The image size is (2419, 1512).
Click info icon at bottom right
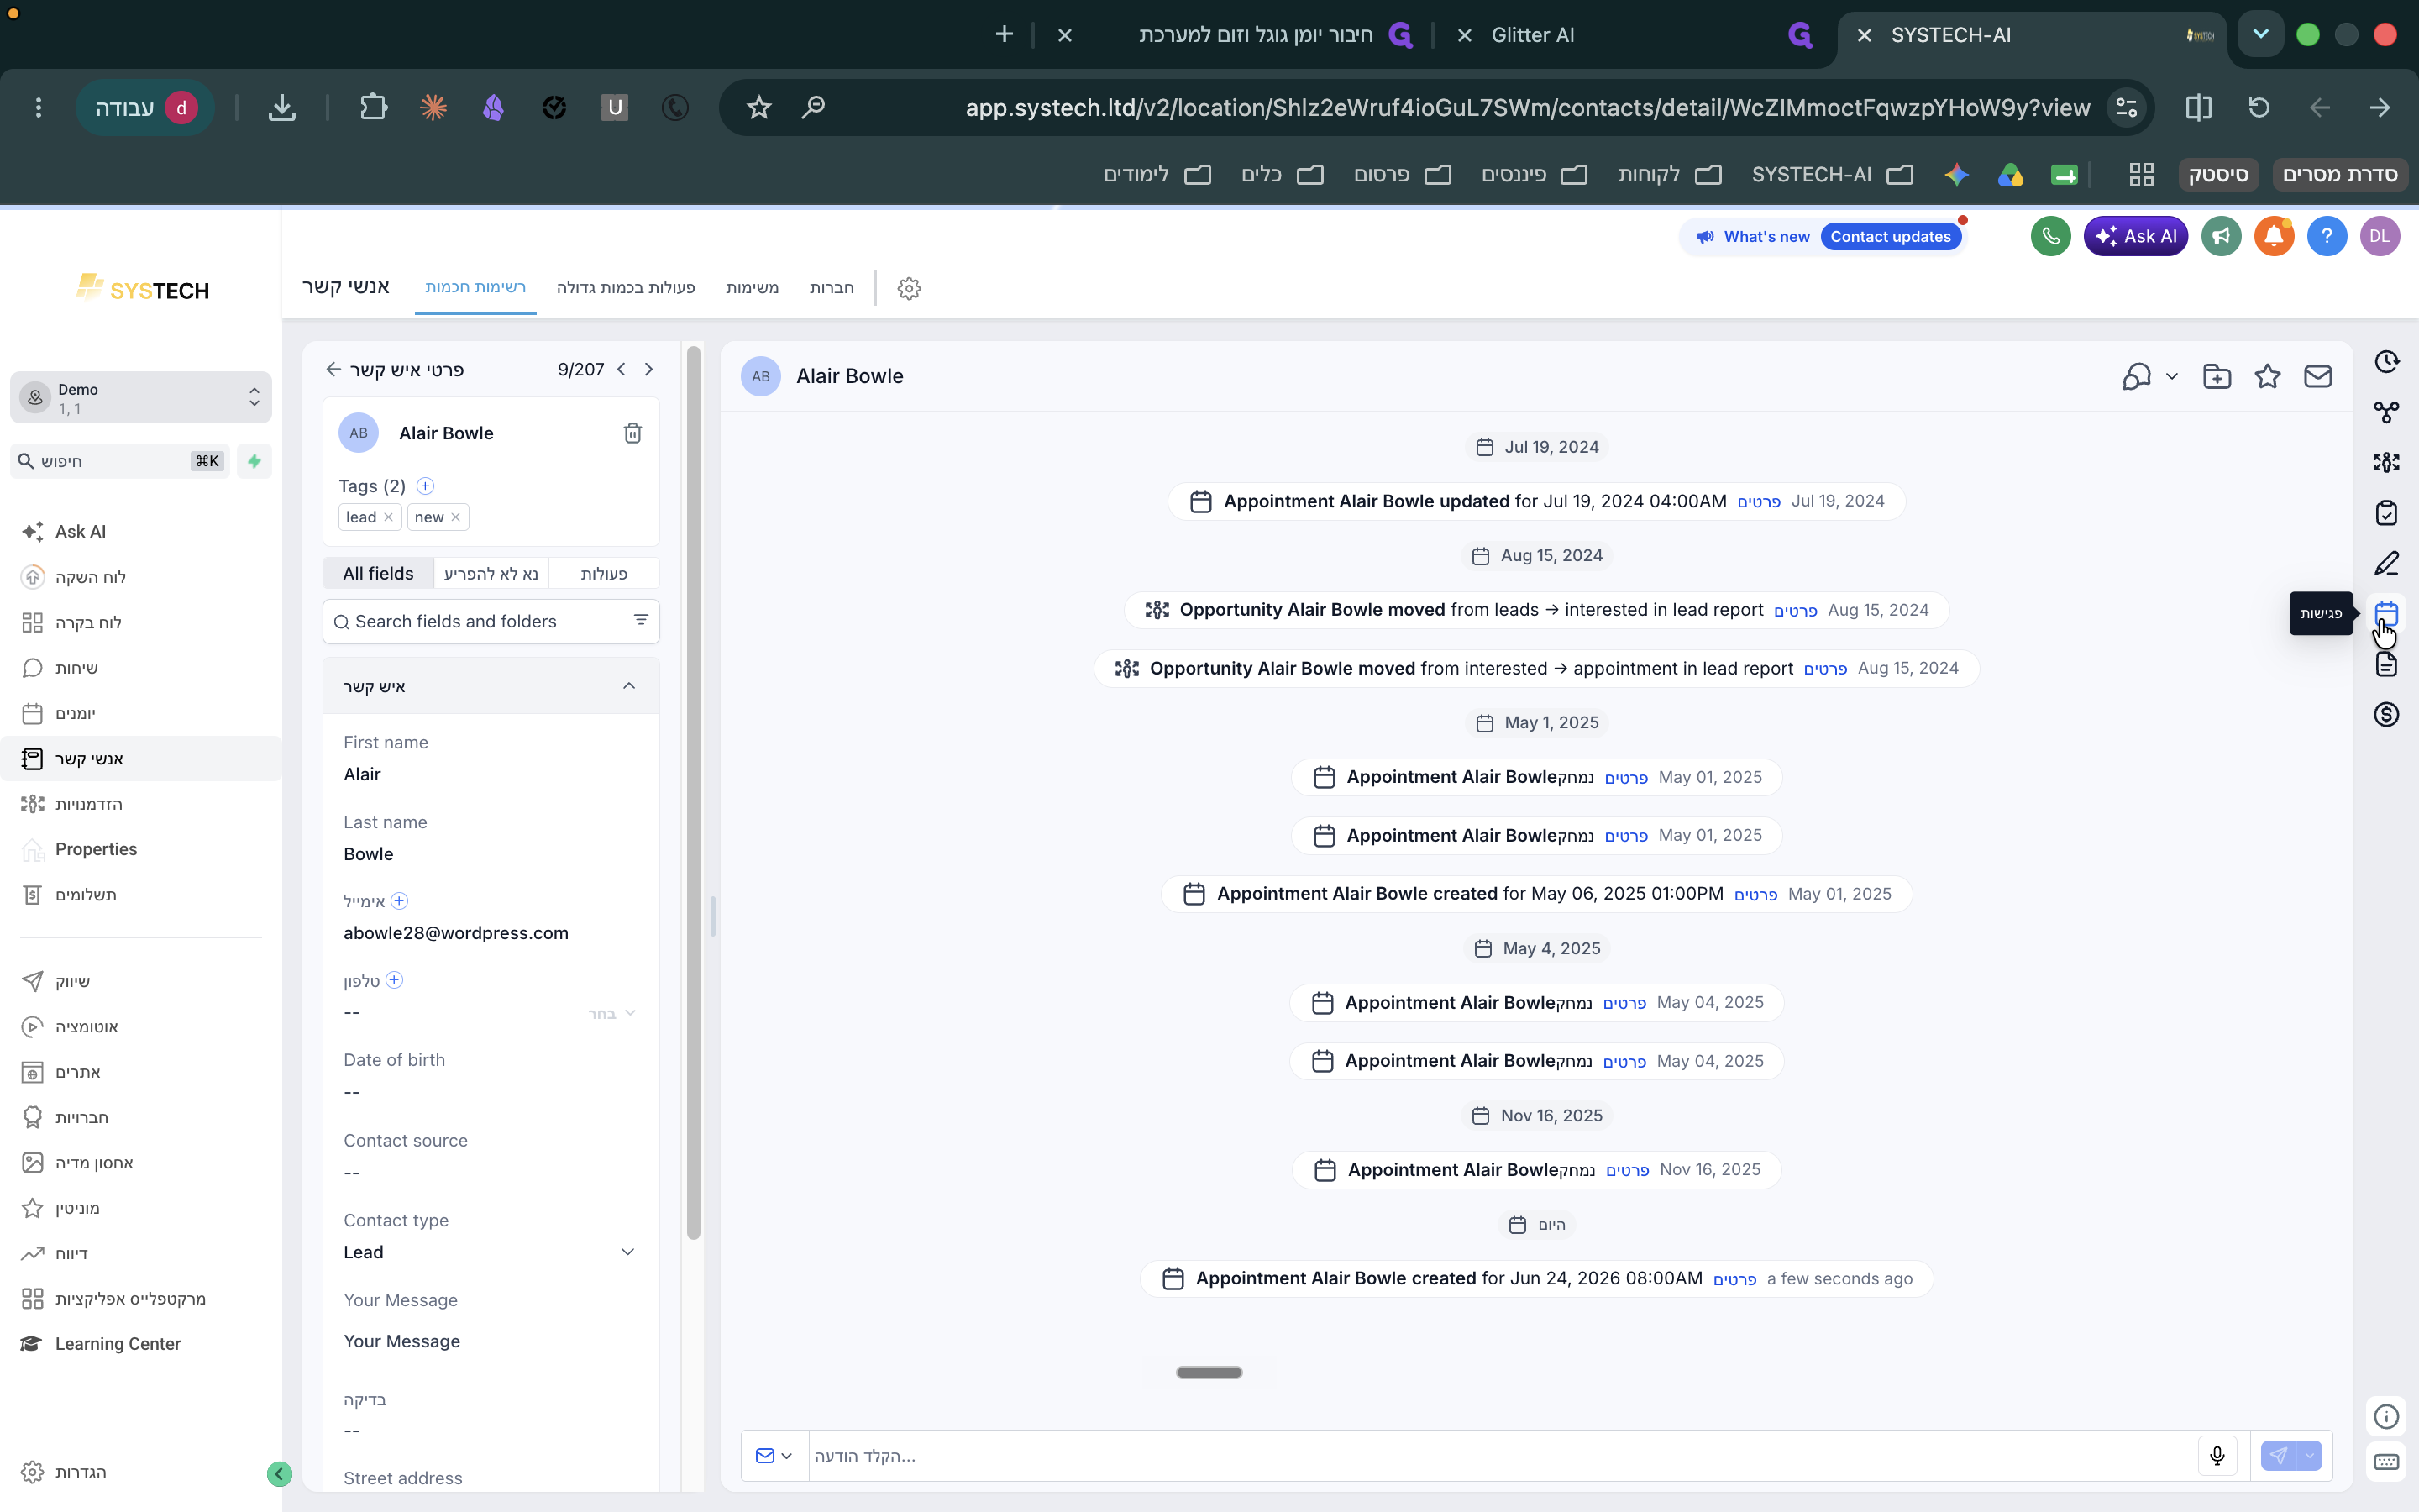point(2386,1416)
